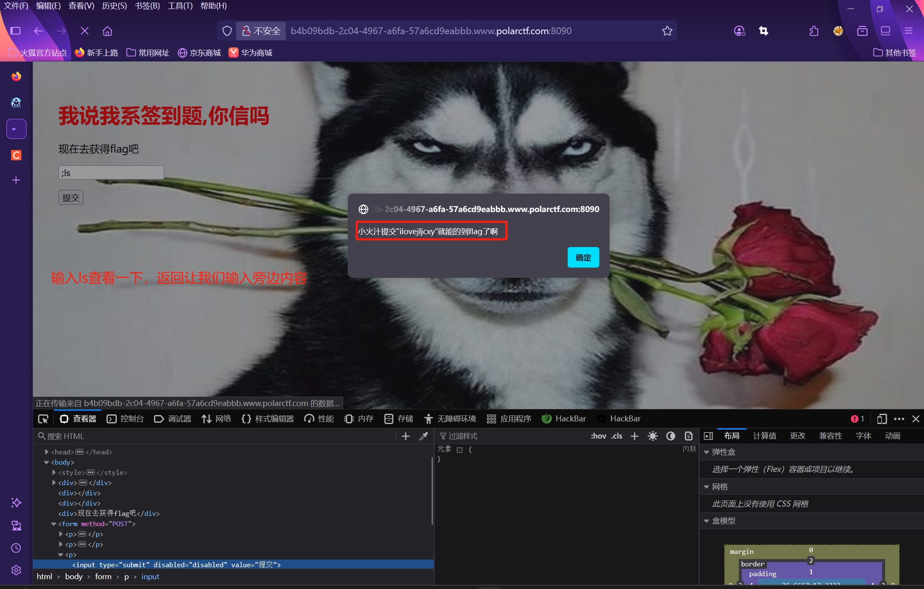
Task: Toggle the :hov pseudo-class panel
Action: click(598, 436)
